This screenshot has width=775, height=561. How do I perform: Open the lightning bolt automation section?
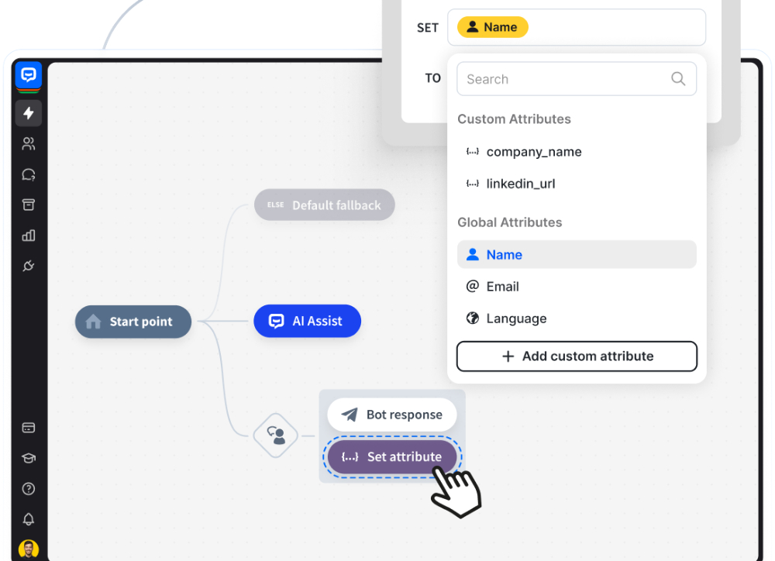[29, 113]
